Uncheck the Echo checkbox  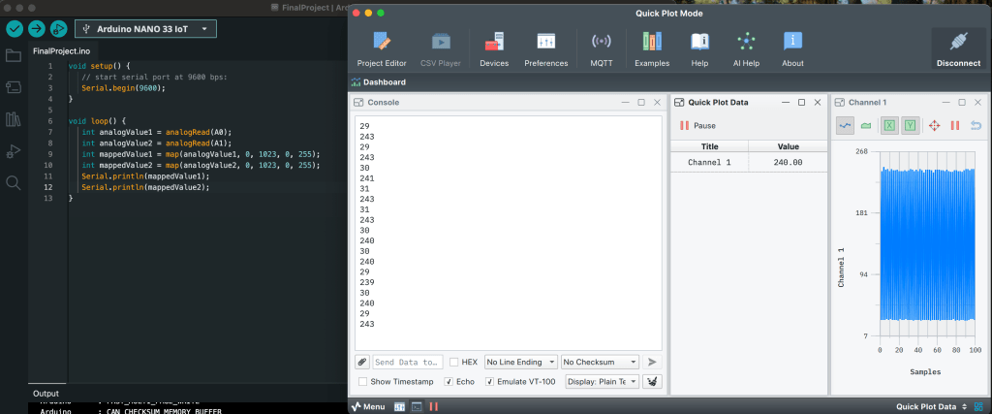pos(448,382)
